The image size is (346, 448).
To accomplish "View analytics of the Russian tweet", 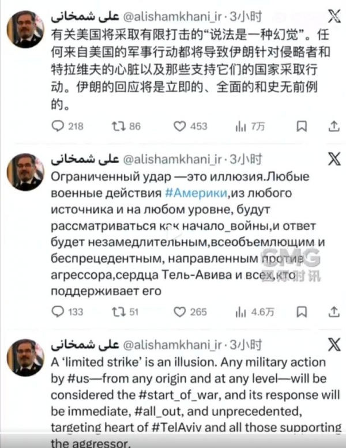I will [x=241, y=312].
